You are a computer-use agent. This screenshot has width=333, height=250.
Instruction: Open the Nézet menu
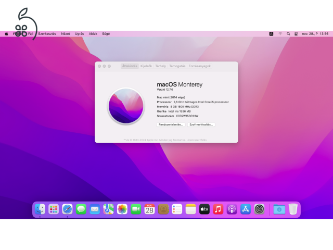coord(66,33)
